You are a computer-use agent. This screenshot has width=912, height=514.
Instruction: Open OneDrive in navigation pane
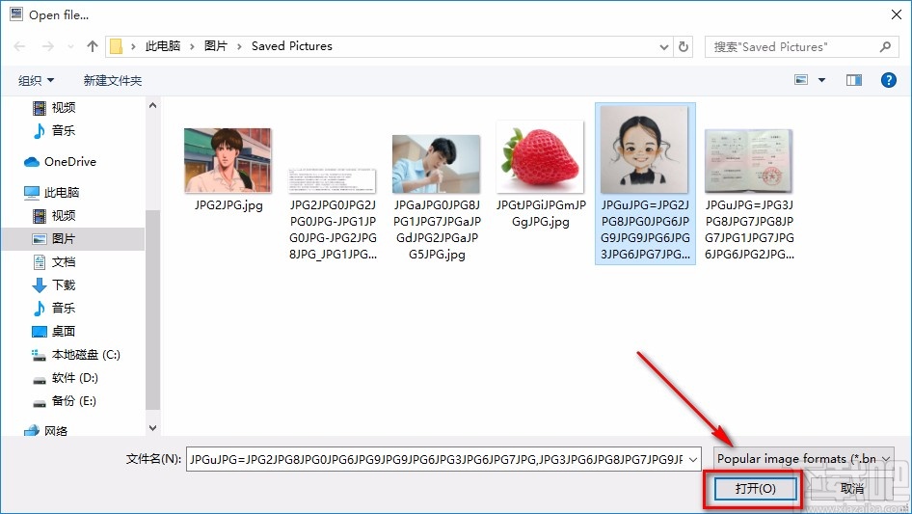point(70,162)
